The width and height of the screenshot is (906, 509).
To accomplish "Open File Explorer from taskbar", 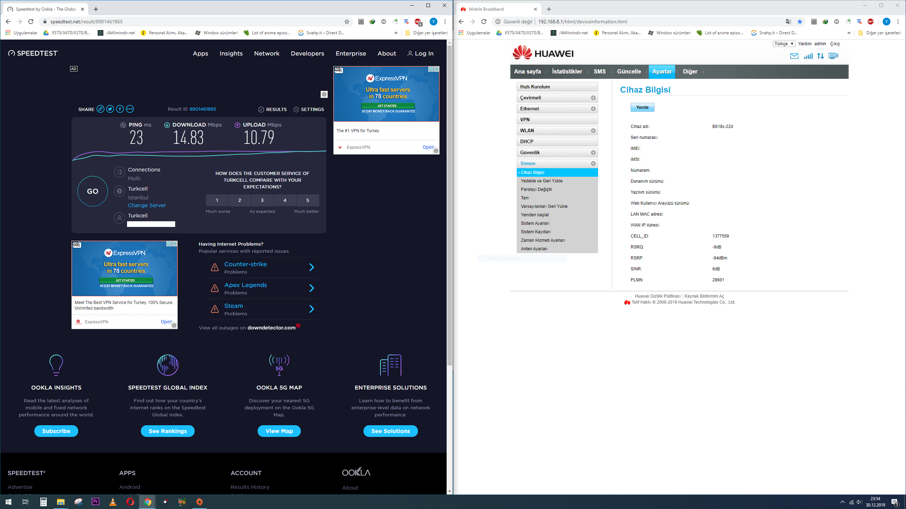I will 61,502.
